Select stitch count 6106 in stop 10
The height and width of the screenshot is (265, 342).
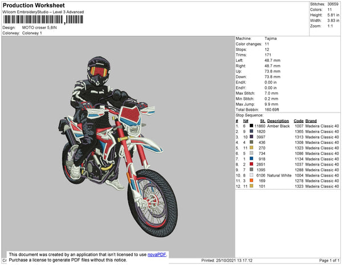coord(260,175)
